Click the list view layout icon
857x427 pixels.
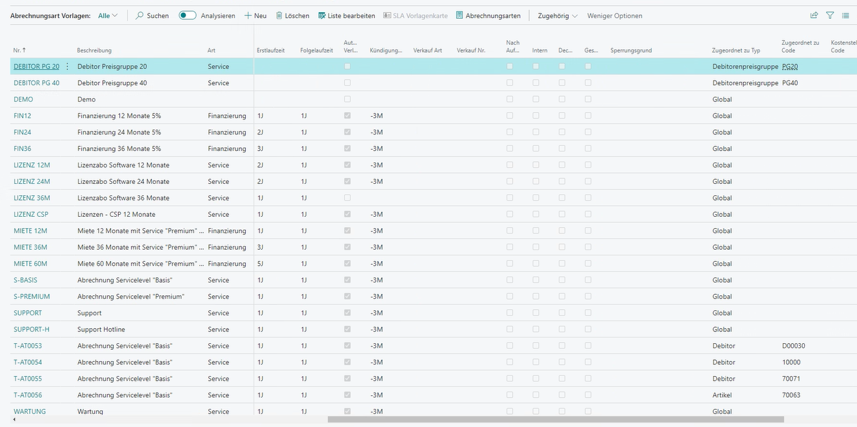point(845,15)
